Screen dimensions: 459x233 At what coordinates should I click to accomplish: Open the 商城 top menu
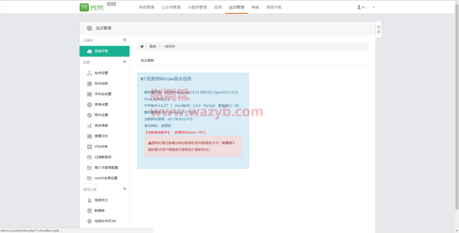pyautogui.click(x=255, y=7)
